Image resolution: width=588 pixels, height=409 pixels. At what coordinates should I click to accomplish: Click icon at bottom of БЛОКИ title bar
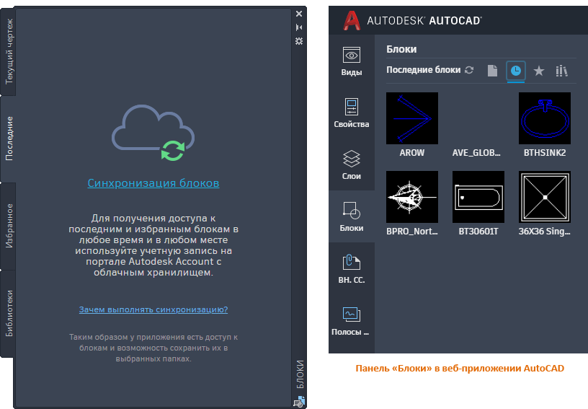tap(299, 402)
